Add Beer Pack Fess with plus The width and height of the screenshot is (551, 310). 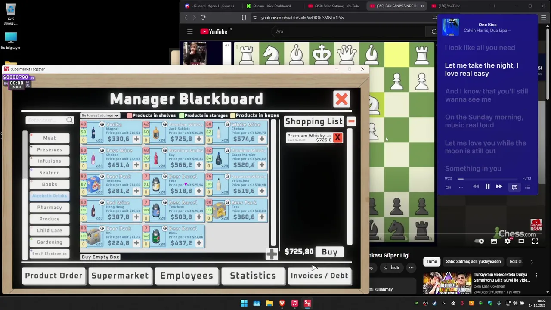click(x=262, y=217)
